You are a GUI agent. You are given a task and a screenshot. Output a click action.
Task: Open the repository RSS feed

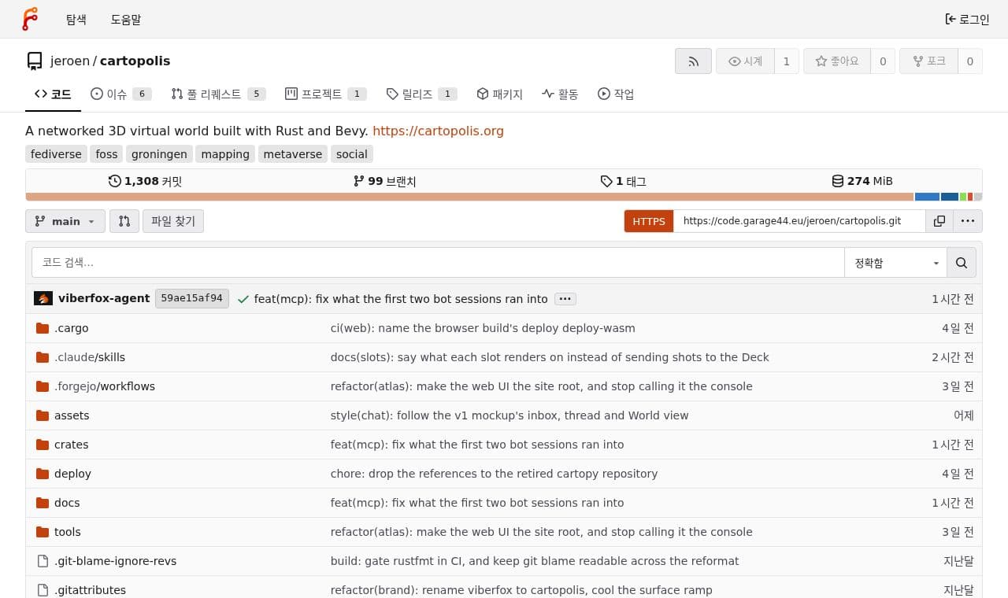[x=693, y=61]
